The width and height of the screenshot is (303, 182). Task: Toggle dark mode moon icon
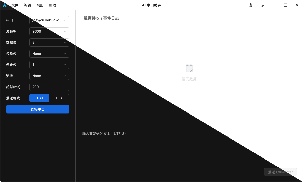click(262, 5)
